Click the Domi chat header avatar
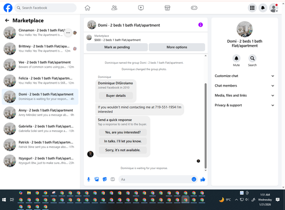This screenshot has height=210, width=285. click(92, 25)
